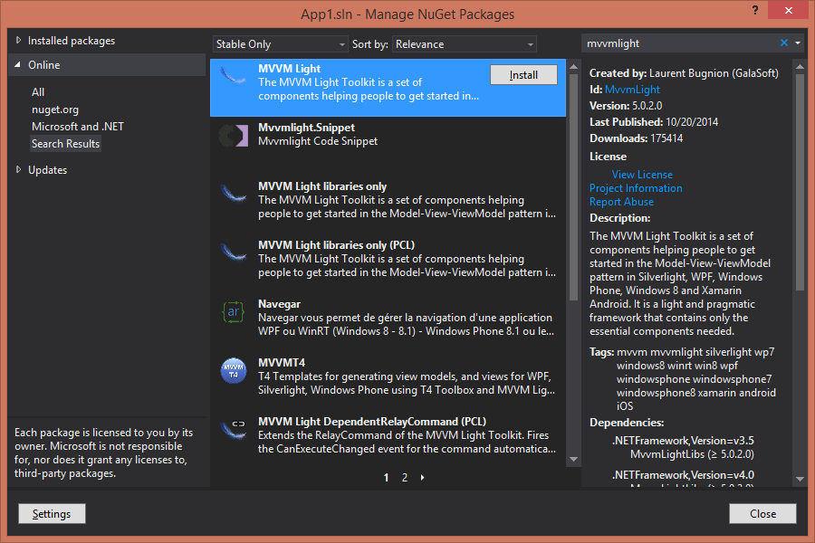Expand the Installed packages section
815x543 pixels.
point(19,41)
